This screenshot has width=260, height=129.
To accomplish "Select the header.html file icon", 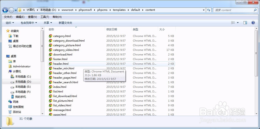I will 50,64.
